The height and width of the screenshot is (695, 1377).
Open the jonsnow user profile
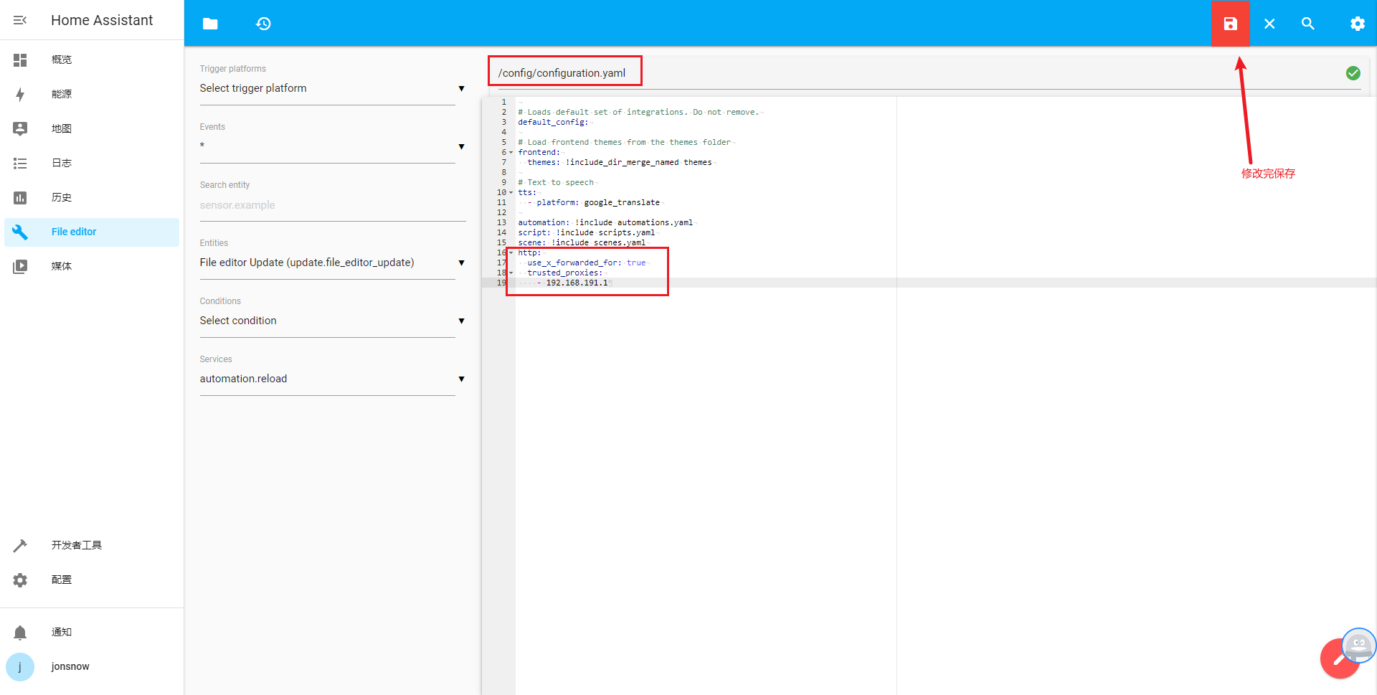coord(70,666)
